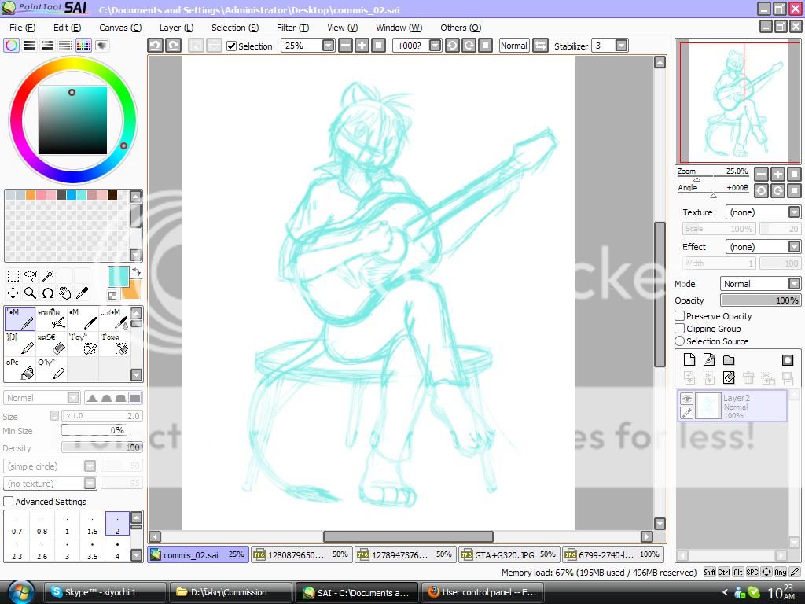
Task: Enable the Clipping Group checkbox
Action: coord(680,329)
